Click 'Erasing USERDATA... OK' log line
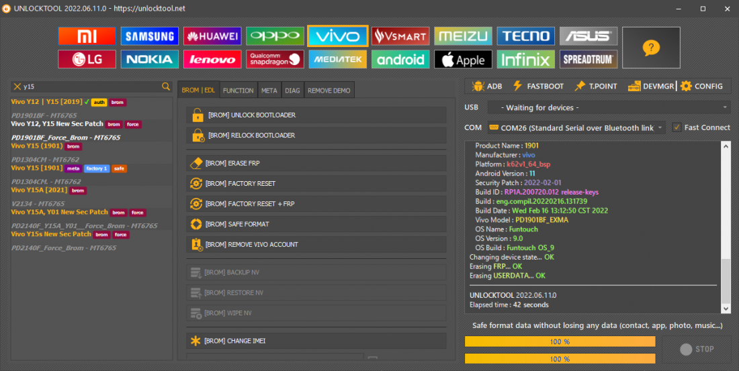This screenshot has height=371, width=739. (507, 276)
